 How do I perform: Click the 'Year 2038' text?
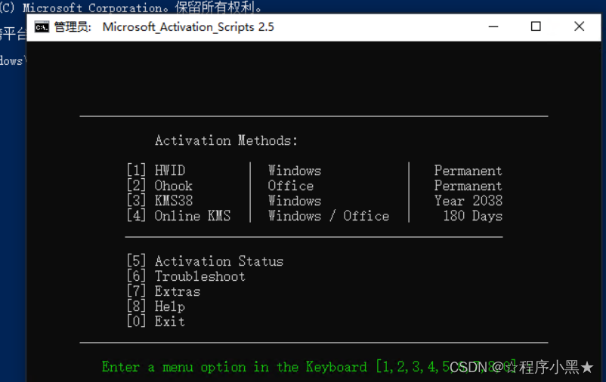click(468, 201)
